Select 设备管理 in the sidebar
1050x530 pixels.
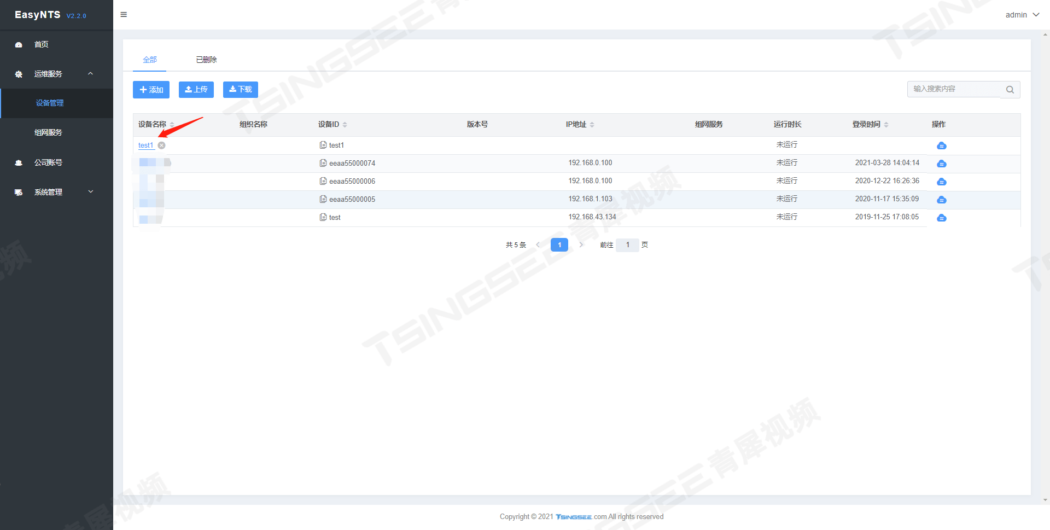point(50,103)
